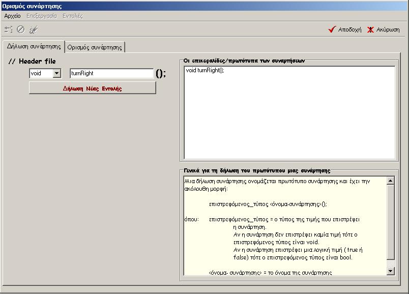Screen dimensions: 409x294
Task: Click the scroll down arrow in help panel
Action: pos(390,271)
